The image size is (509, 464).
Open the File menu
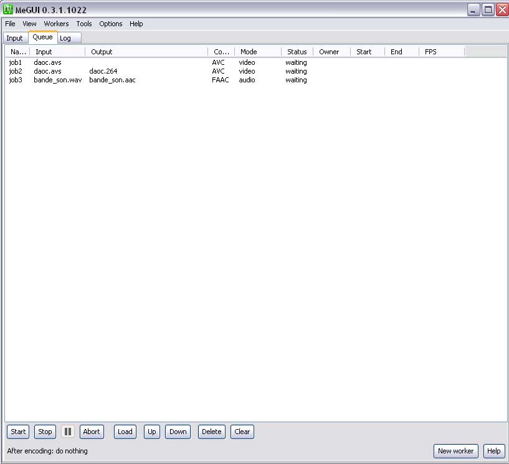pyautogui.click(x=10, y=24)
